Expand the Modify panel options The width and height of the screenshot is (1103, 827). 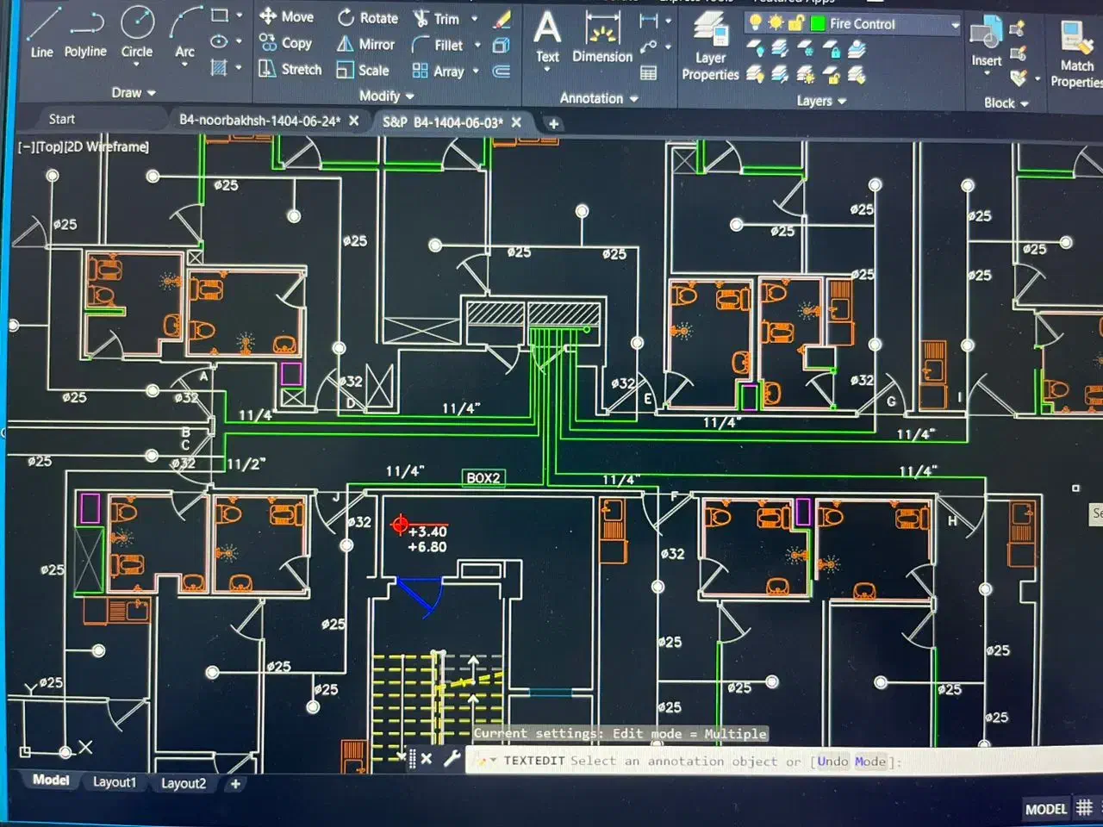(386, 96)
